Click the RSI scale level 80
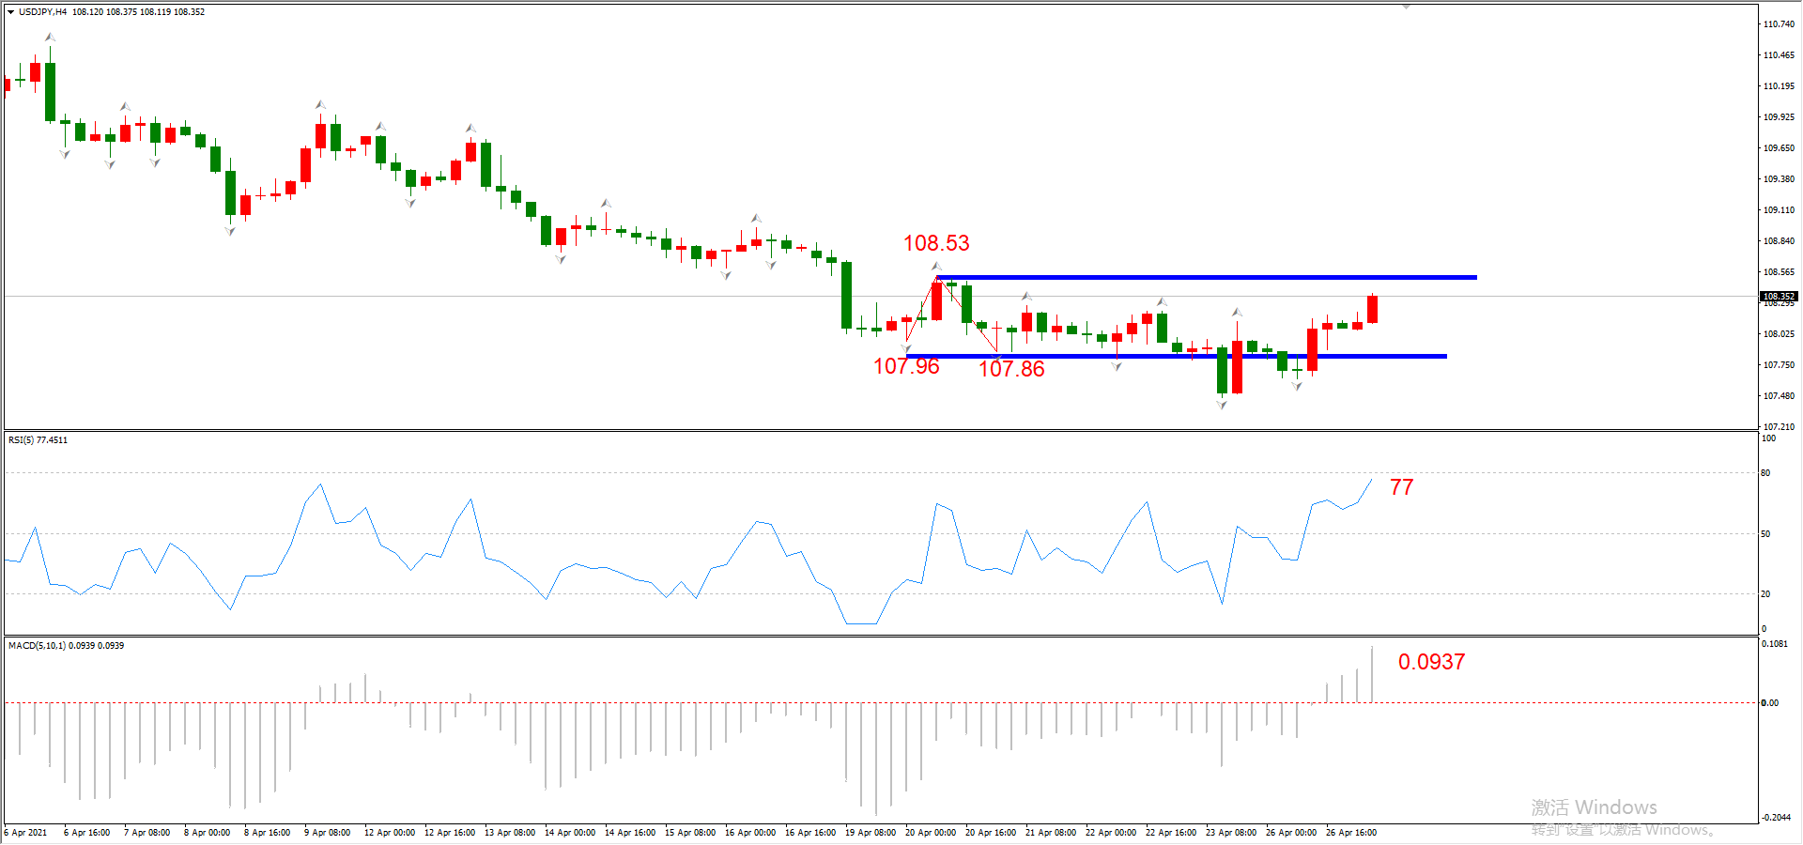 (x=1765, y=473)
